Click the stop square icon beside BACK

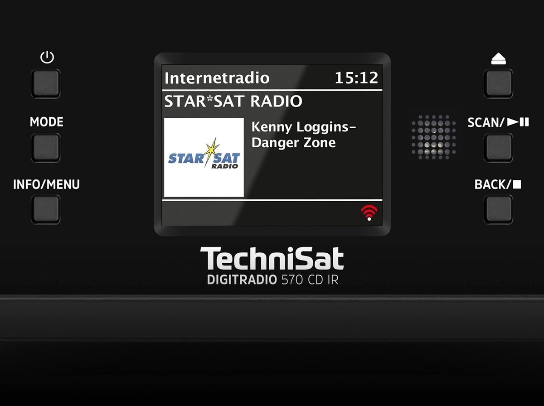[517, 184]
